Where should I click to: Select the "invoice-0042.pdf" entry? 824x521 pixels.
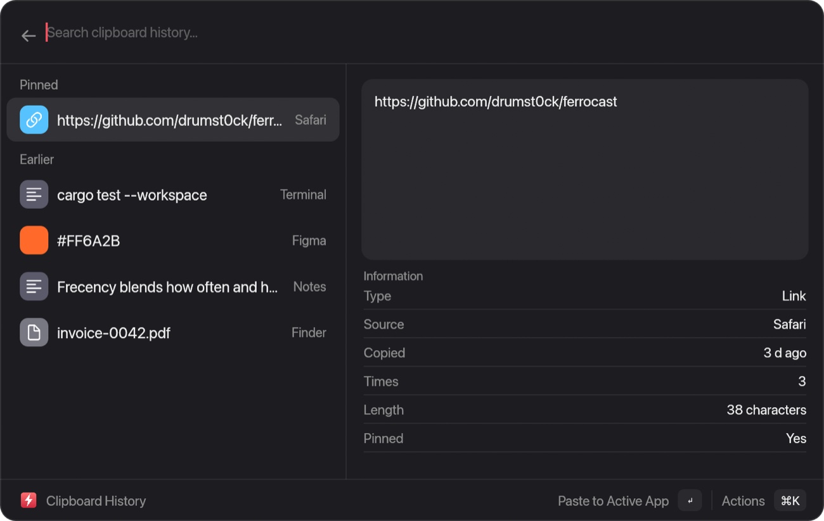(x=113, y=333)
